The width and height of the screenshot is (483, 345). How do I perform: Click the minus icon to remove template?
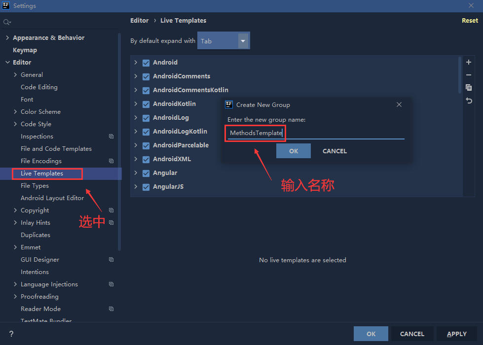[469, 75]
